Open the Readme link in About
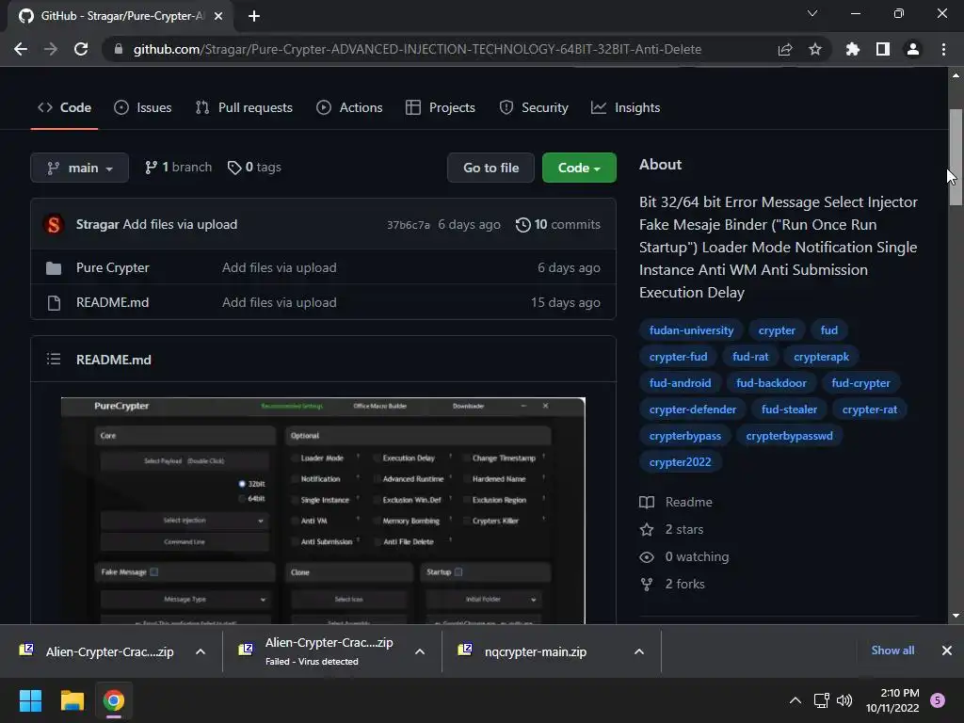 click(x=676, y=503)
